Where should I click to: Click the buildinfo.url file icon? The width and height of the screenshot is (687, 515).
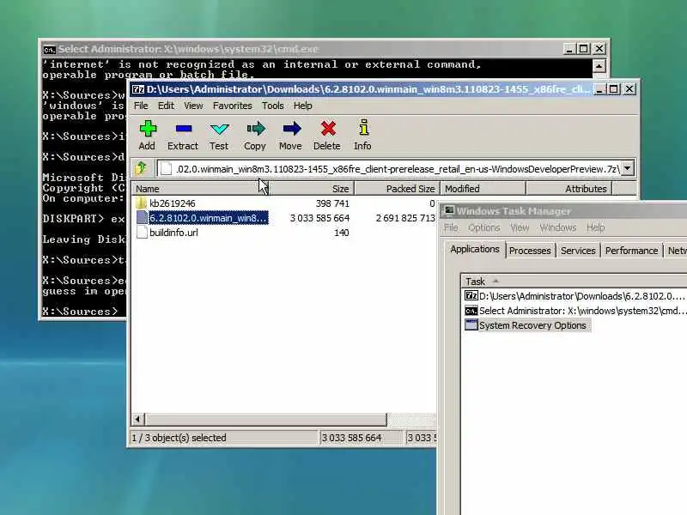click(x=142, y=232)
